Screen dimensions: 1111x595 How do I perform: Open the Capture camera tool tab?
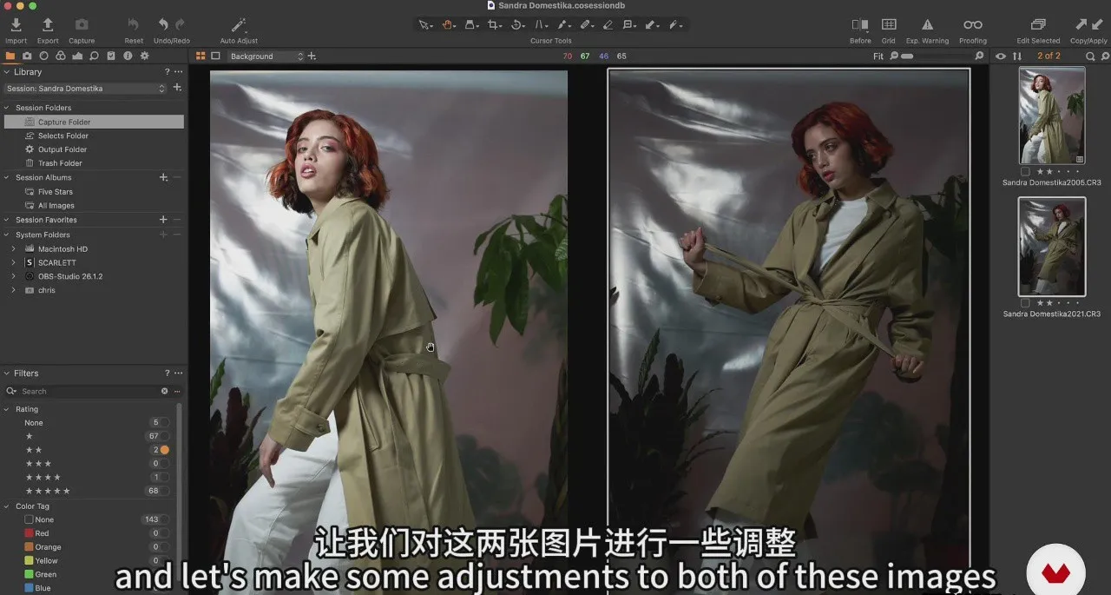point(27,56)
